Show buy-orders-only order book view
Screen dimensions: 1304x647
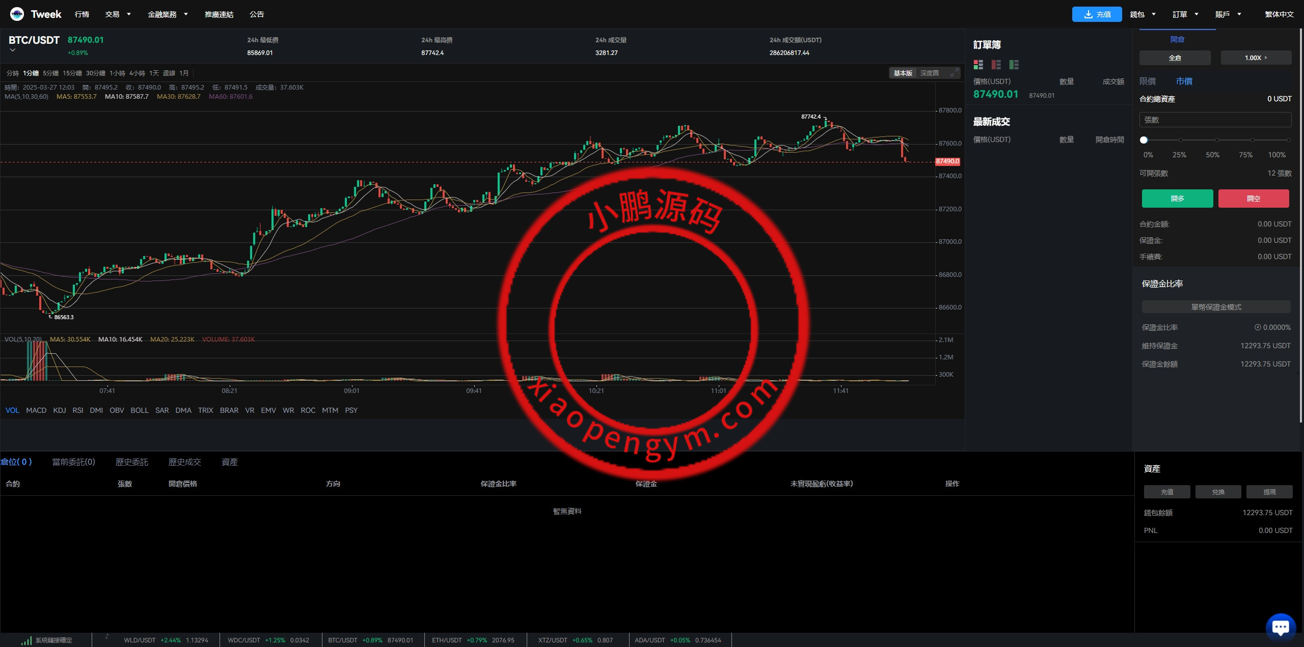[x=1014, y=65]
